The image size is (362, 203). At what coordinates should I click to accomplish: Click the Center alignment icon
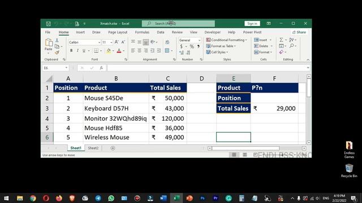tap(140, 50)
